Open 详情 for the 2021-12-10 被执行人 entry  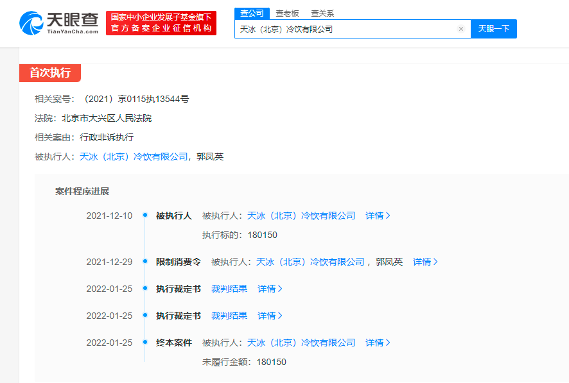pos(378,216)
